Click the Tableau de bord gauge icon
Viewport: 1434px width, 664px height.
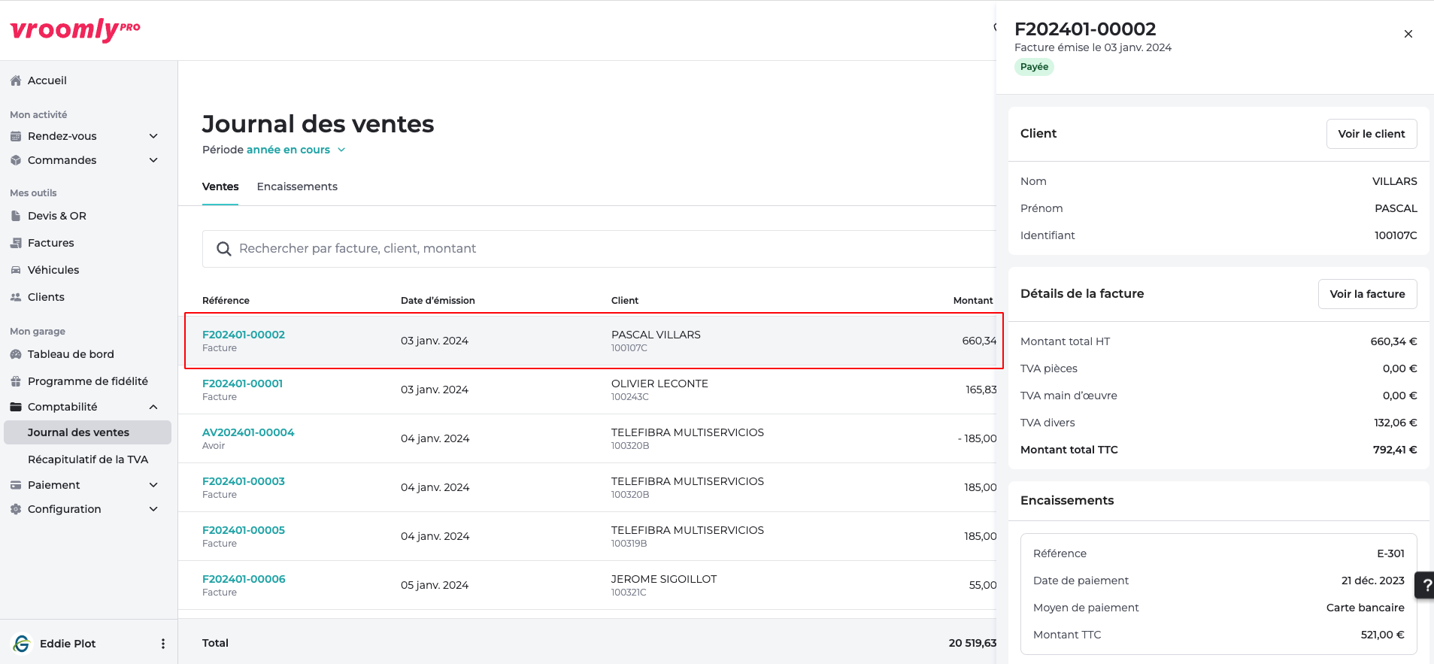click(x=16, y=354)
